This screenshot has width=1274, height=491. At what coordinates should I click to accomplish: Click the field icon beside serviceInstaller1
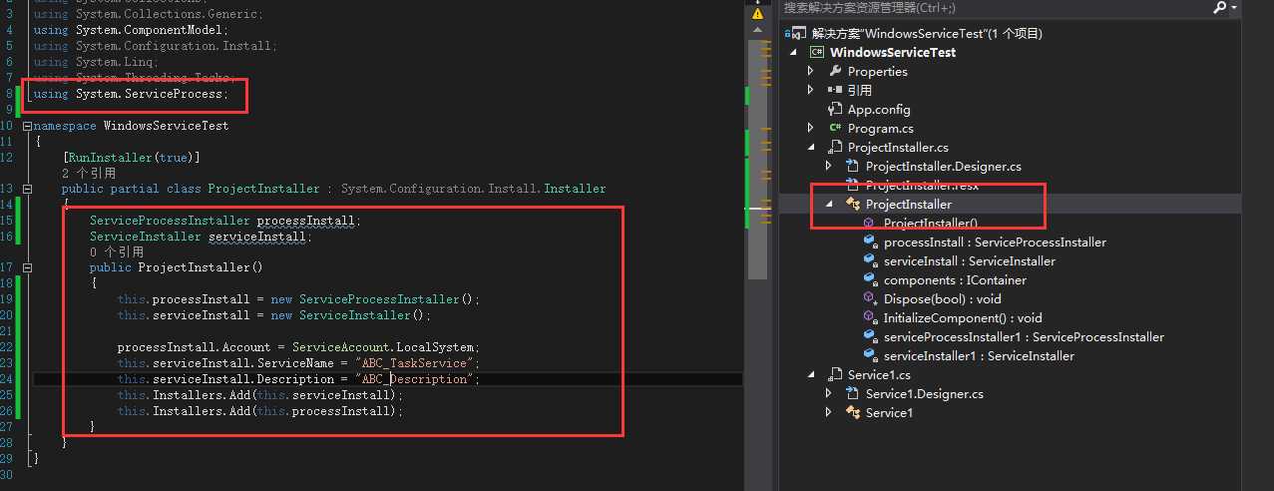click(871, 355)
